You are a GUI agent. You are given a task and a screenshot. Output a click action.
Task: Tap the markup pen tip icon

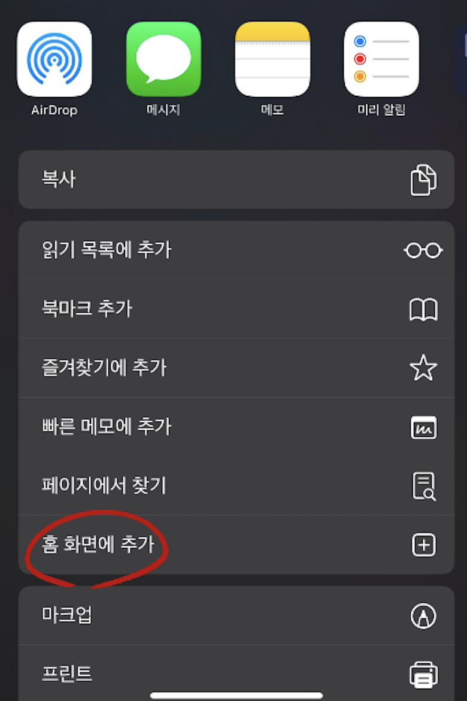(x=423, y=615)
